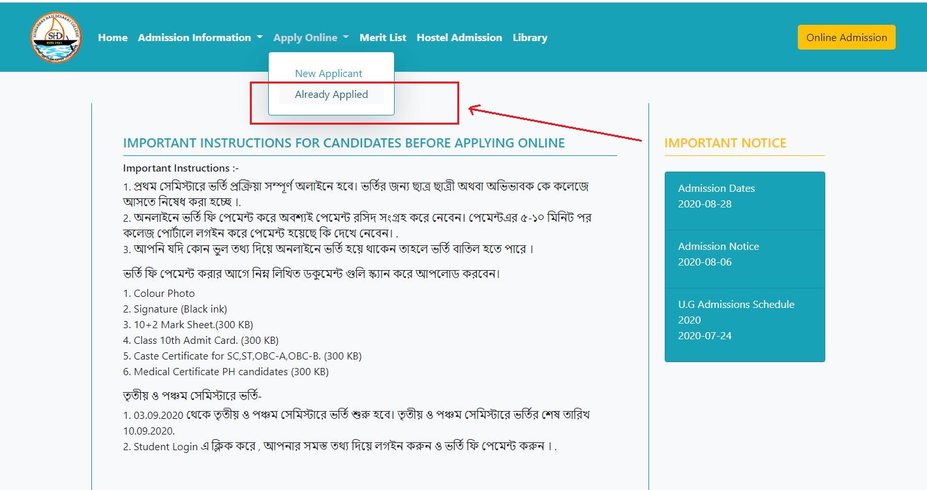Open the Library link in navbar
The height and width of the screenshot is (490, 927).
[530, 38]
